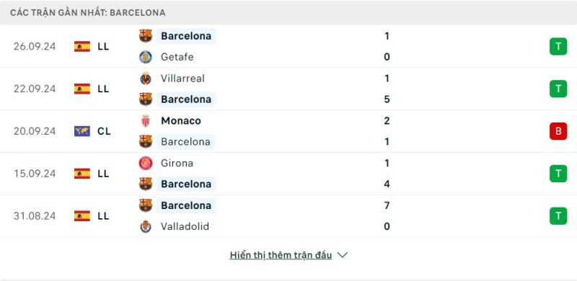Click the Villarreal team name
Viewport: 577px width, 281px height.
182,79
